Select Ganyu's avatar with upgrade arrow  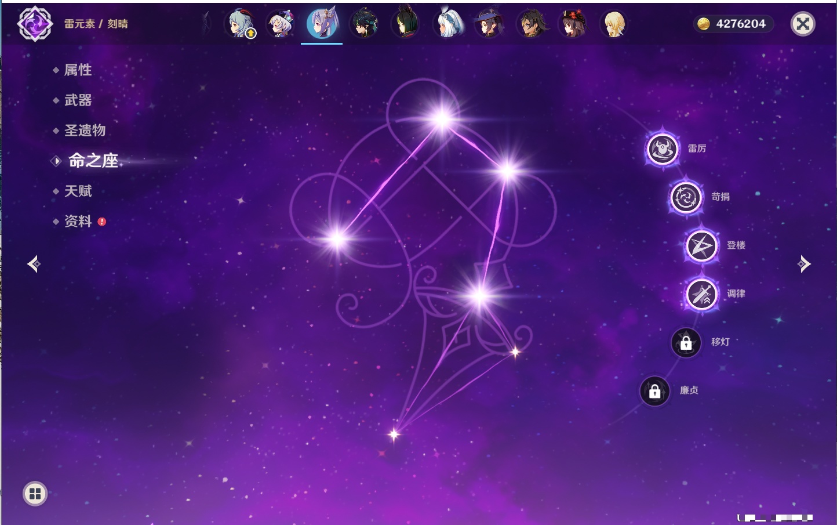[x=241, y=24]
